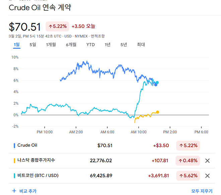This screenshot has width=221, height=195.
Task: Open the 나스닥 종합주가지수 row
Action: 36,161
